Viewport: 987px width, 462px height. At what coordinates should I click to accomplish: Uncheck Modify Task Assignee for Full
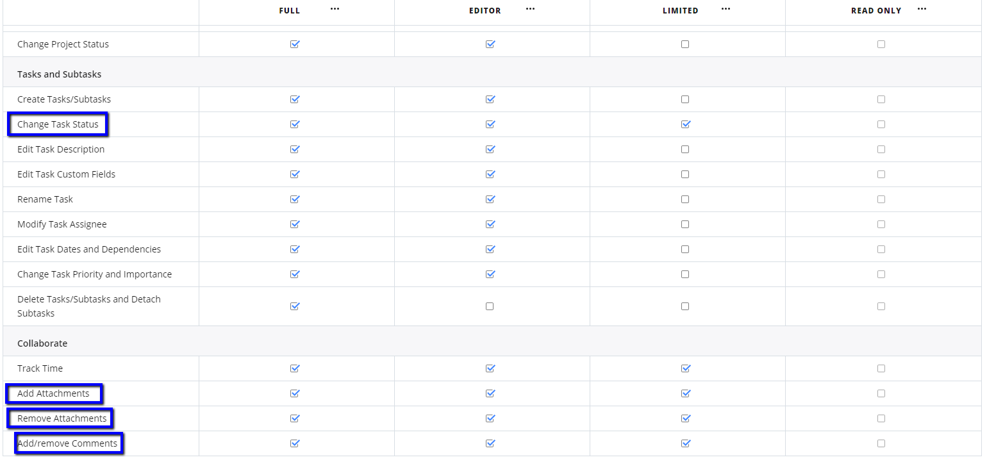295,224
